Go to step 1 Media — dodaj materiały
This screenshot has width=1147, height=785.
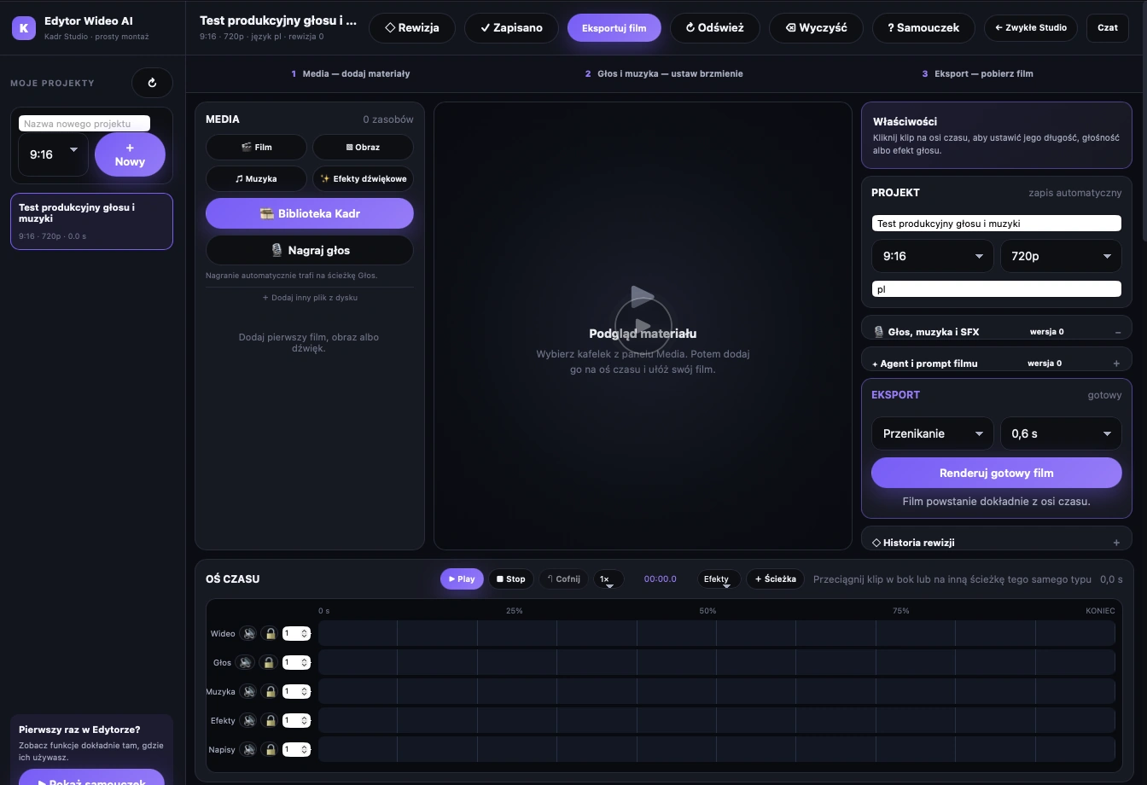351,73
